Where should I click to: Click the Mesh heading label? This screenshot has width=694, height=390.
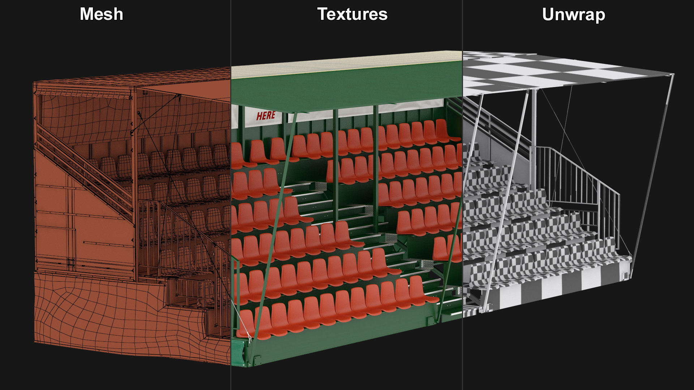tap(101, 14)
